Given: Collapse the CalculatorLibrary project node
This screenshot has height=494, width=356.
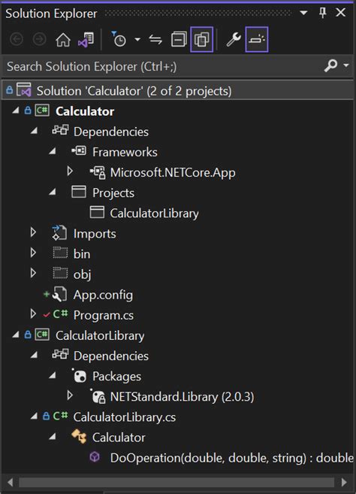Looking at the screenshot, I should (16, 335).
